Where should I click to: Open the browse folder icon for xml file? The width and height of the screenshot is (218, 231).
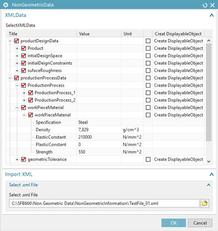coord(205,203)
